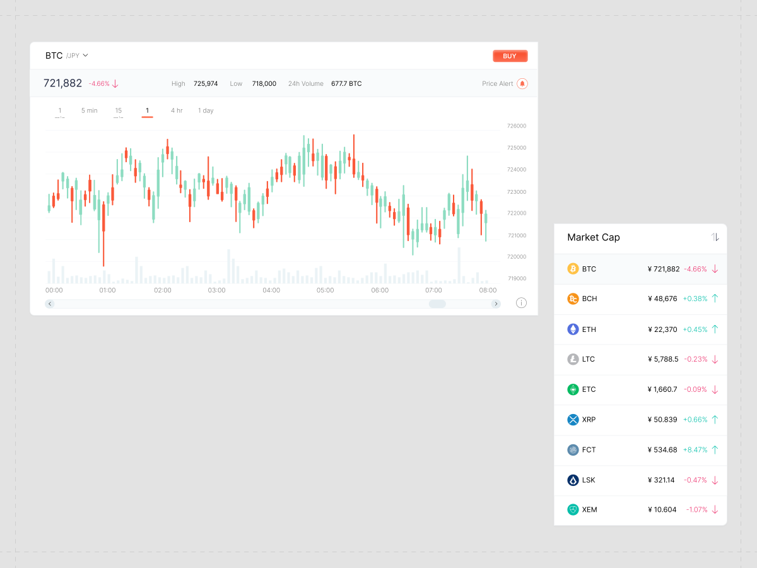Click the down arrow in BTC market row
The height and width of the screenshot is (568, 757).
tap(715, 269)
